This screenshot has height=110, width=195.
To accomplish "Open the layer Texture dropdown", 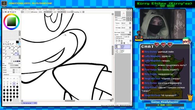I will (126, 23).
